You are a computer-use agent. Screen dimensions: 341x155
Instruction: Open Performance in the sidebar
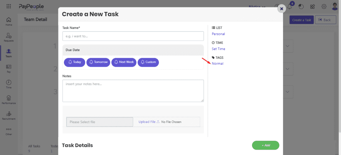coord(9,100)
